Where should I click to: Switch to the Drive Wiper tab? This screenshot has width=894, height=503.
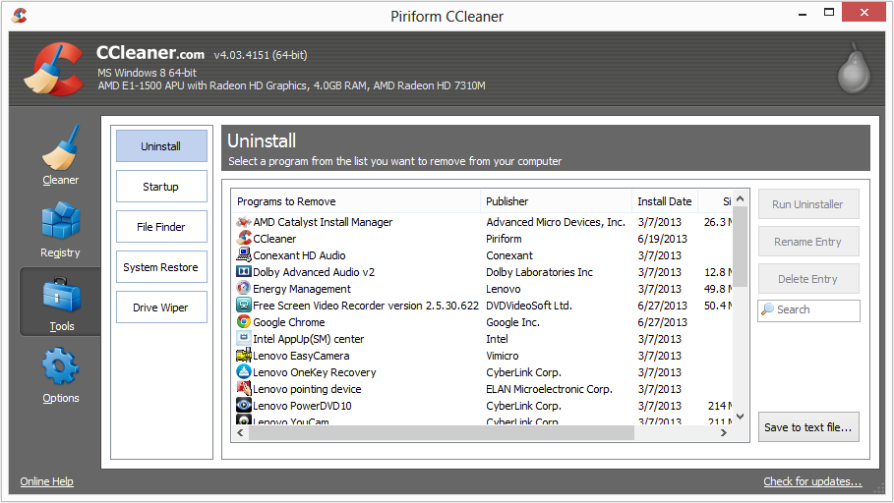tap(161, 307)
